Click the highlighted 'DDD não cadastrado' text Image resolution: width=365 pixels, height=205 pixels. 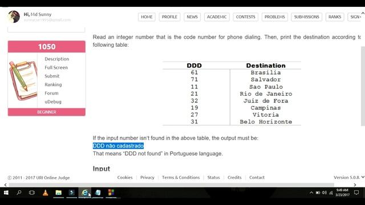pyautogui.click(x=118, y=146)
